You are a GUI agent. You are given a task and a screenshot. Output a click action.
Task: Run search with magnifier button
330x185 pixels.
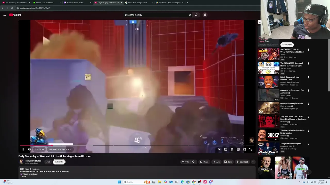click(196, 15)
